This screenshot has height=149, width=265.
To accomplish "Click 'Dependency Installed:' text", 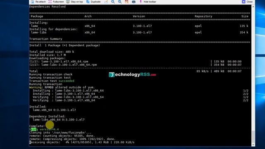I will point(47,116).
